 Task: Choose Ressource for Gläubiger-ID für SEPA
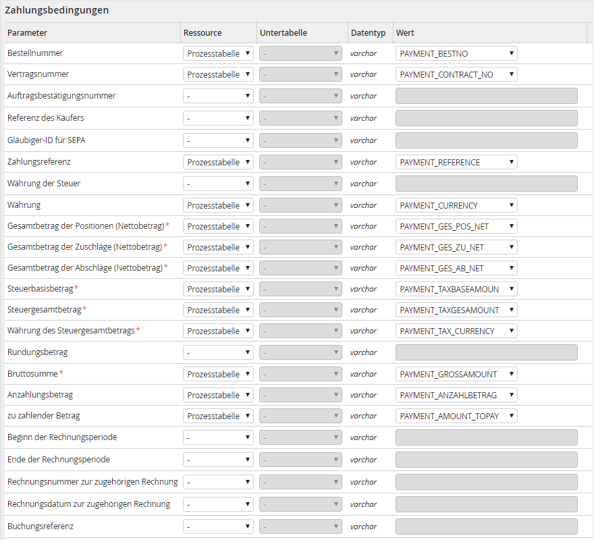coord(218,140)
